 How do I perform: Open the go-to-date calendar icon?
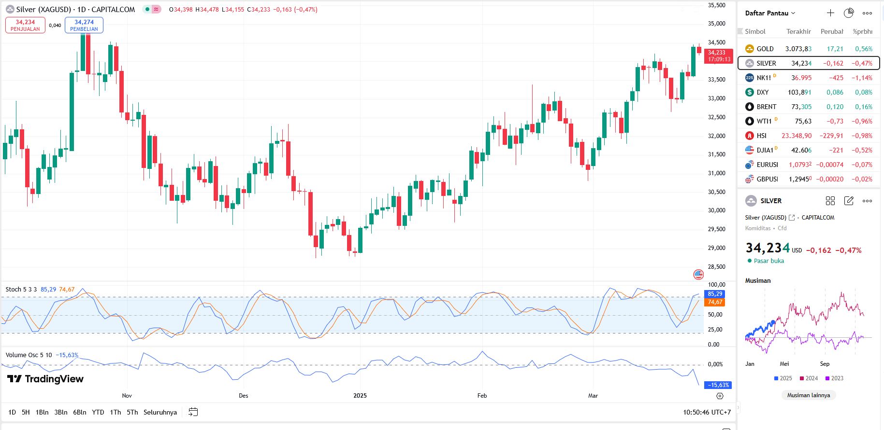point(193,412)
